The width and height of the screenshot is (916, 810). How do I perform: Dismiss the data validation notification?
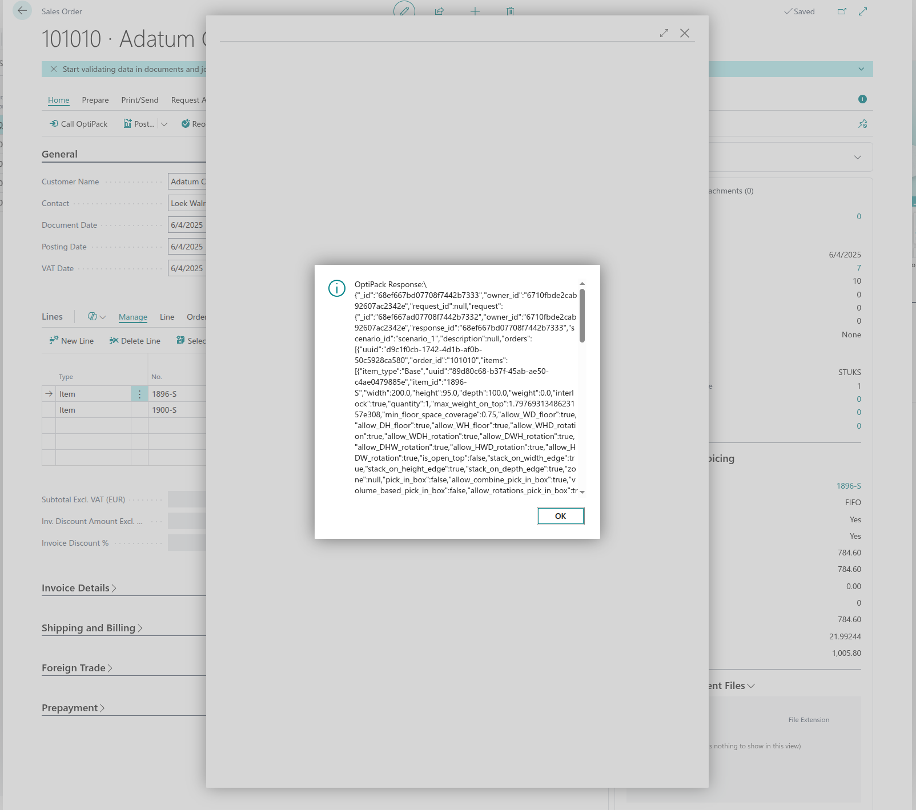point(54,69)
